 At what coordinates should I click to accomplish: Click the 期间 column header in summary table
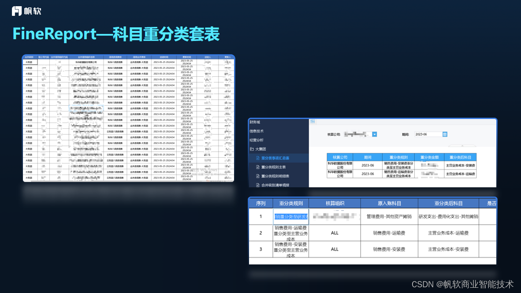tap(368, 157)
